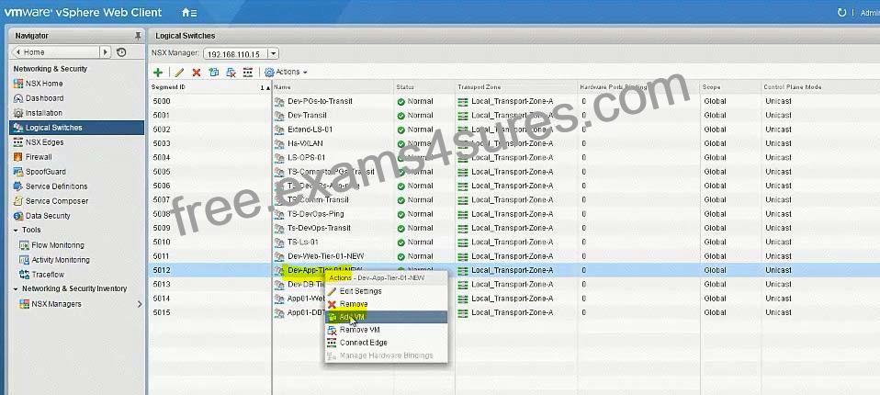Image resolution: width=880 pixels, height=395 pixels.
Task: Pin the Navigator panel
Action: [138, 36]
